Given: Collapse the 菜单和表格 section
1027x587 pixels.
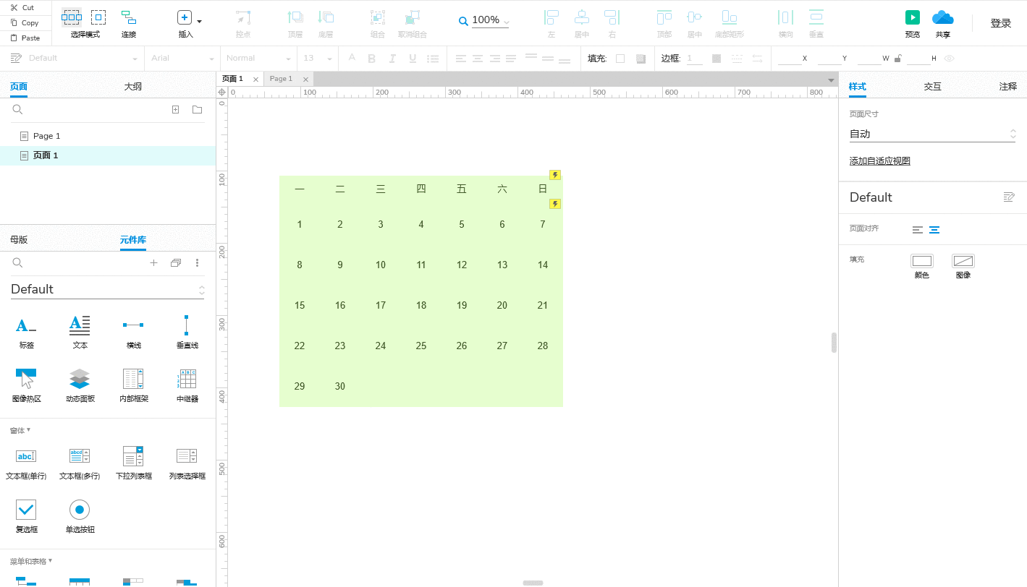Looking at the screenshot, I should point(31,561).
